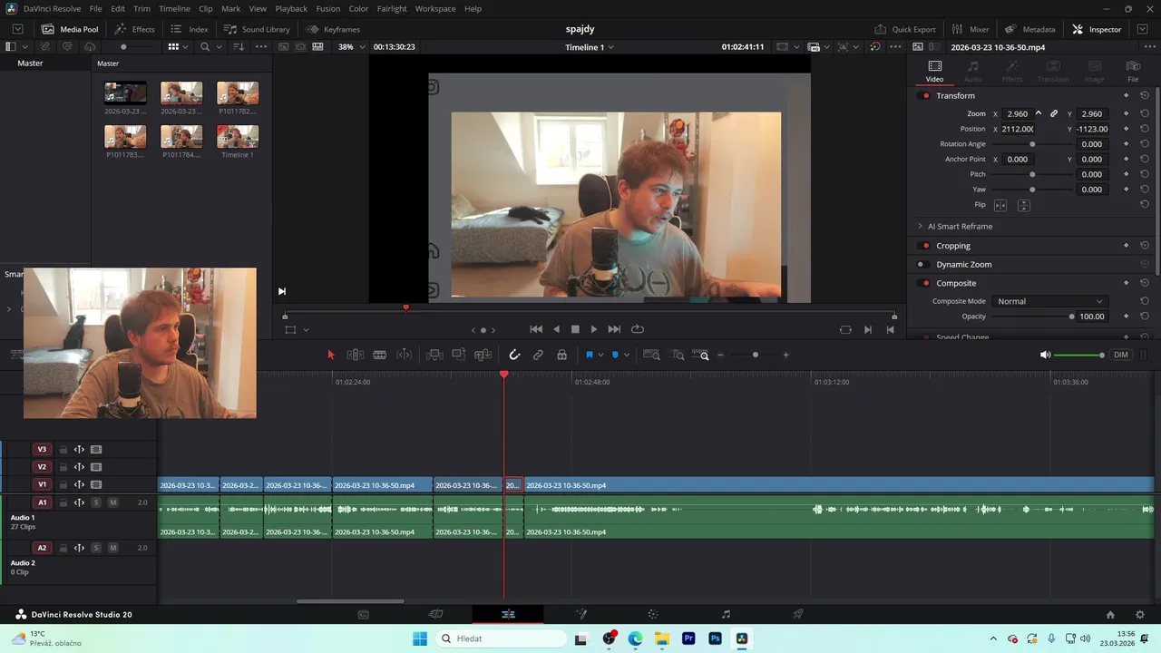Click the Replace Clip icon
The height and width of the screenshot is (653, 1161).
[x=483, y=355]
